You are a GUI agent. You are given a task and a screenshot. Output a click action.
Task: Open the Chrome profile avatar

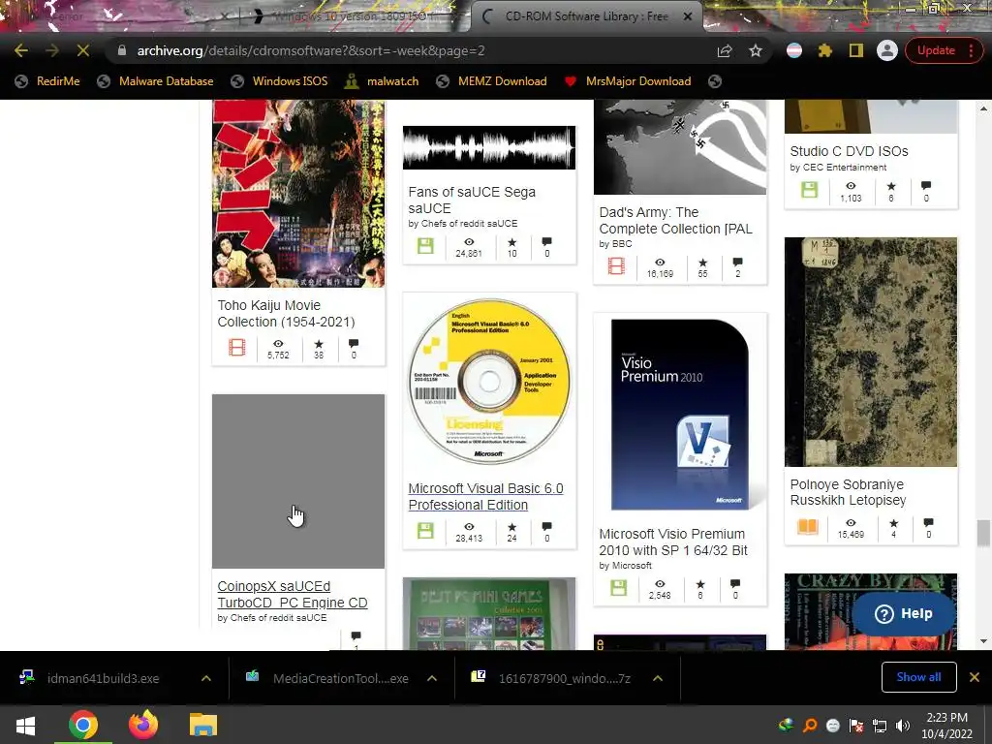coord(887,50)
